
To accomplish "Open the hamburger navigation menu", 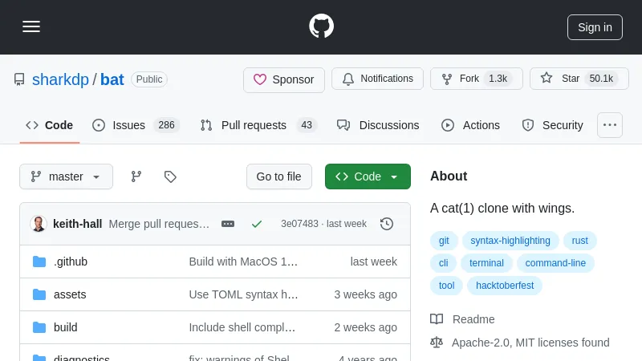I will click(31, 26).
